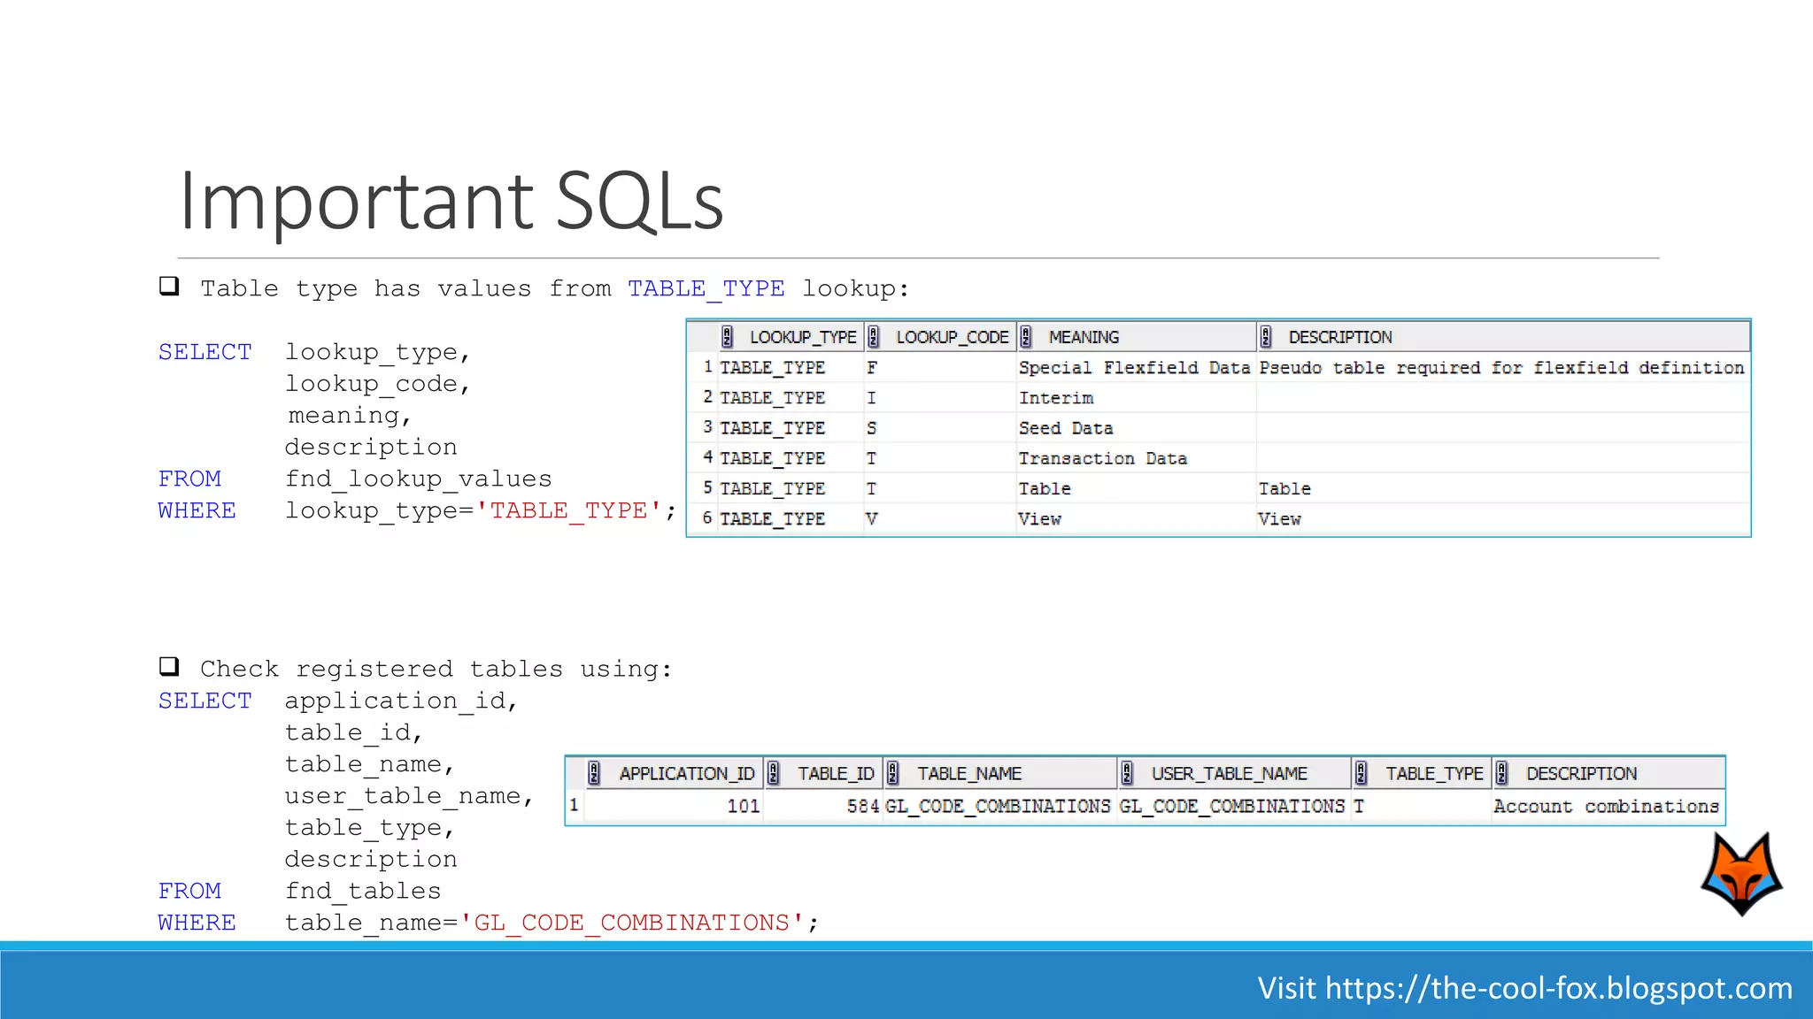This screenshot has width=1813, height=1019.
Task: Click sort icon beside USER_TABLE_NAME column header
Action: pos(1127,774)
